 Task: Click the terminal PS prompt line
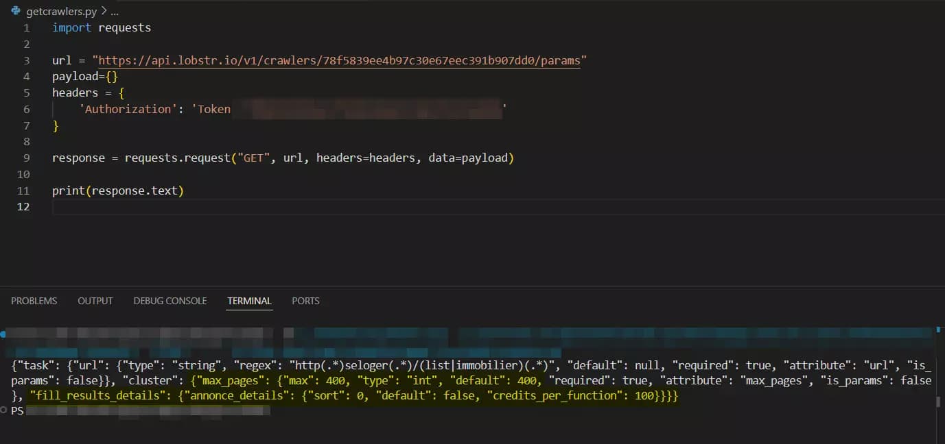click(141, 410)
